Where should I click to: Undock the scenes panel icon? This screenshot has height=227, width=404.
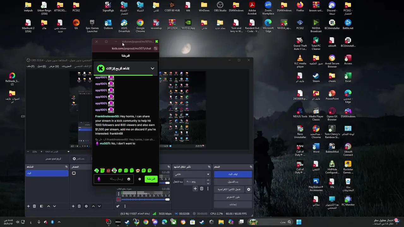pos(66,167)
